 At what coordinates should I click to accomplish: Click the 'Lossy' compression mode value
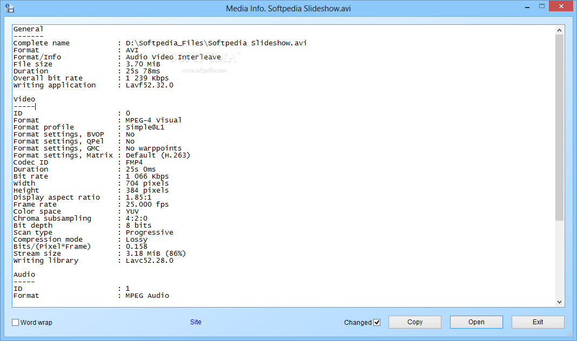(x=137, y=240)
